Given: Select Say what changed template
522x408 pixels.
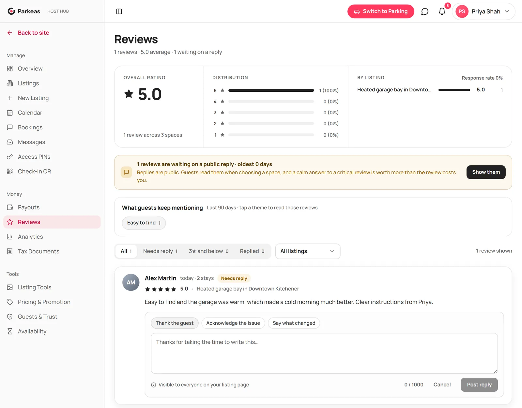Looking at the screenshot, I should click(294, 323).
